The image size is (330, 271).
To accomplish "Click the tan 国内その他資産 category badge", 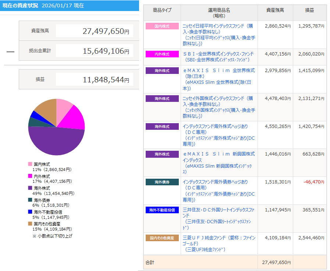I will click(162, 238).
